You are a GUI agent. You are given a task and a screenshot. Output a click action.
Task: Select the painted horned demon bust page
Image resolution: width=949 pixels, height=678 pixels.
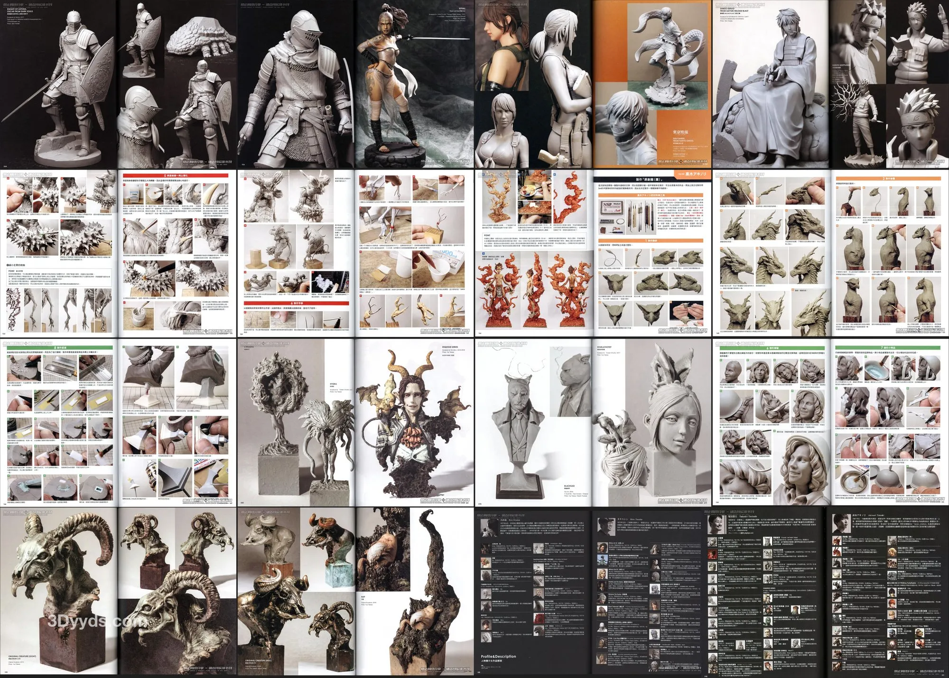pos(415,422)
